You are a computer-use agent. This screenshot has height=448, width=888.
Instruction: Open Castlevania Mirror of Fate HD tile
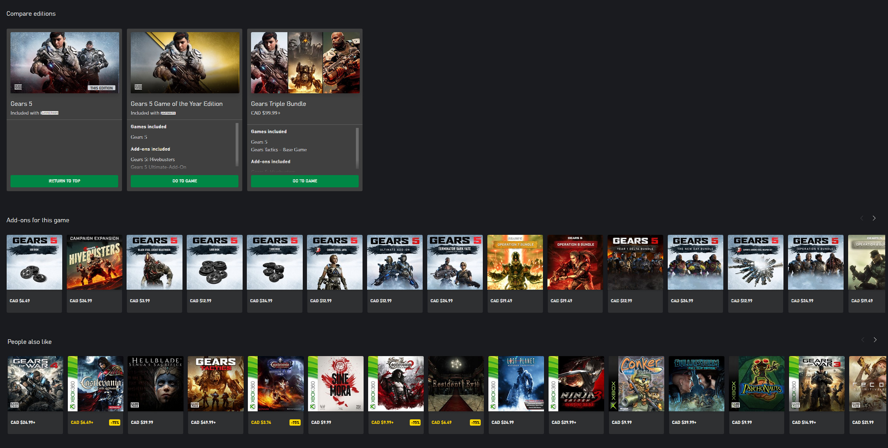click(276, 395)
